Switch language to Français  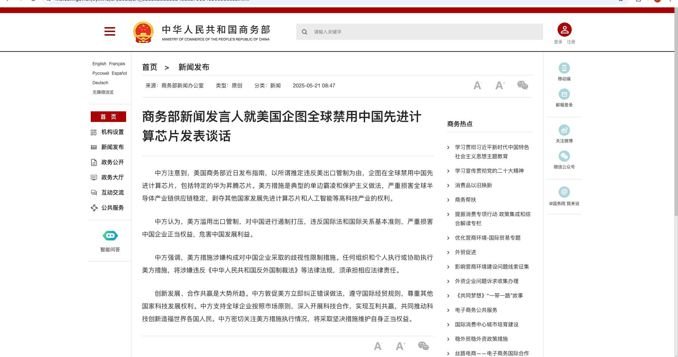(117, 64)
